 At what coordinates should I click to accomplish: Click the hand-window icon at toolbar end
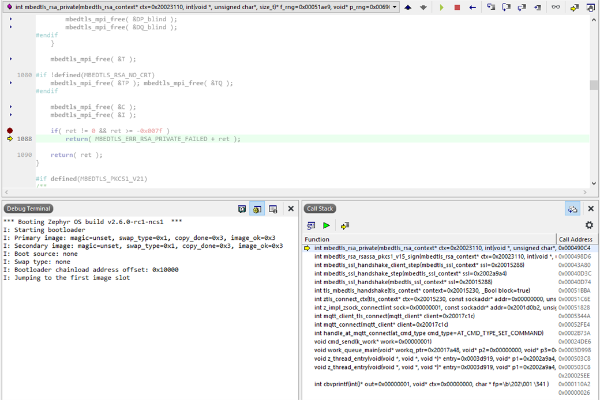point(590,7)
